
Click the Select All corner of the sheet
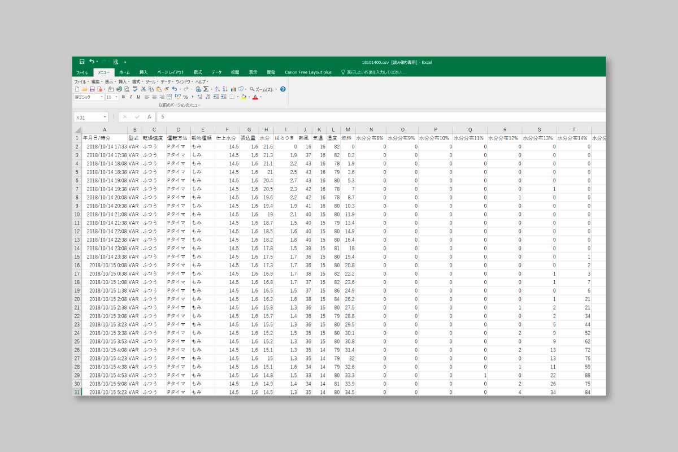(x=77, y=130)
